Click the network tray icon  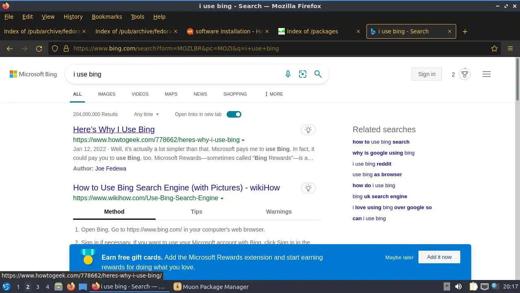(x=484, y=286)
